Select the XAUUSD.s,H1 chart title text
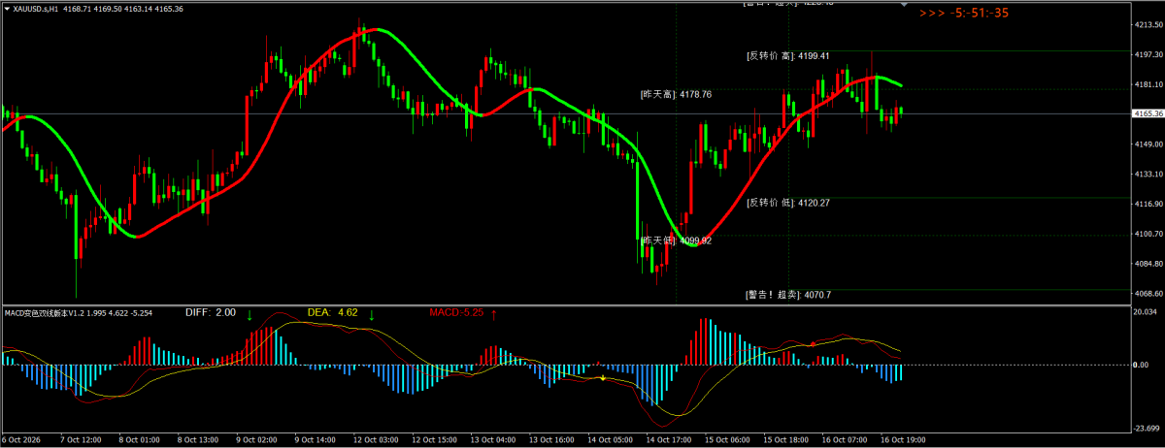 point(37,8)
